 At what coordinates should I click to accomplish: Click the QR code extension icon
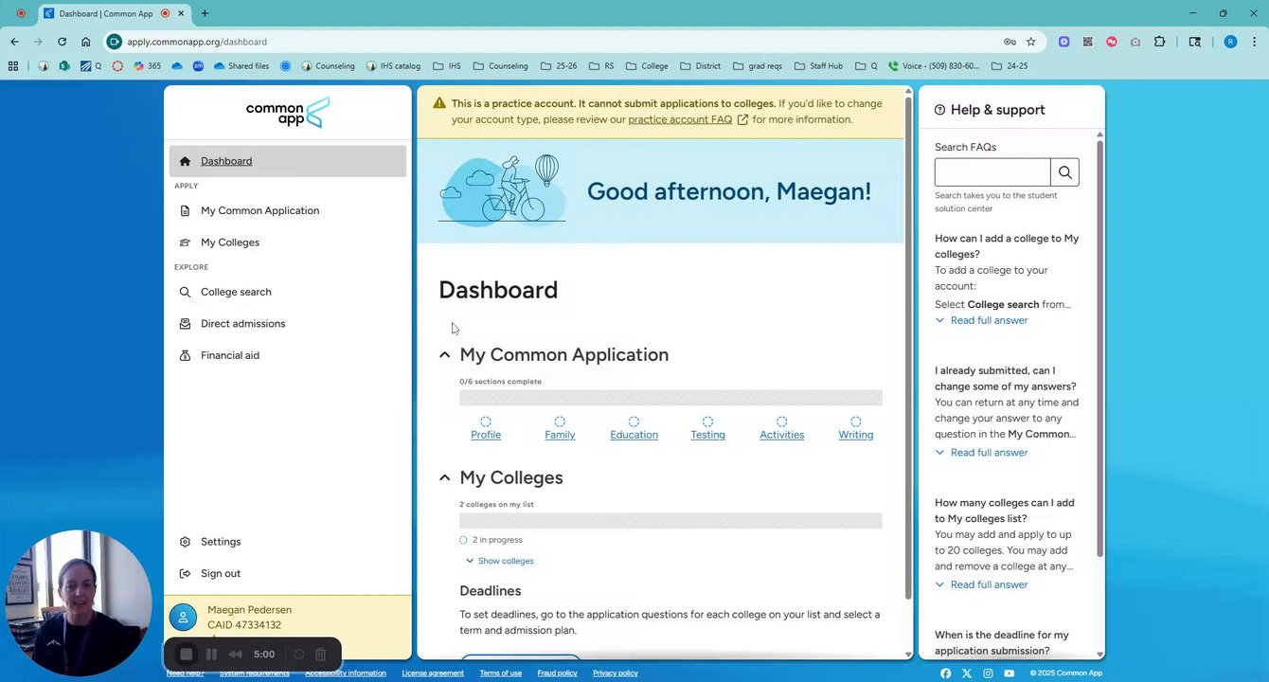click(1088, 42)
